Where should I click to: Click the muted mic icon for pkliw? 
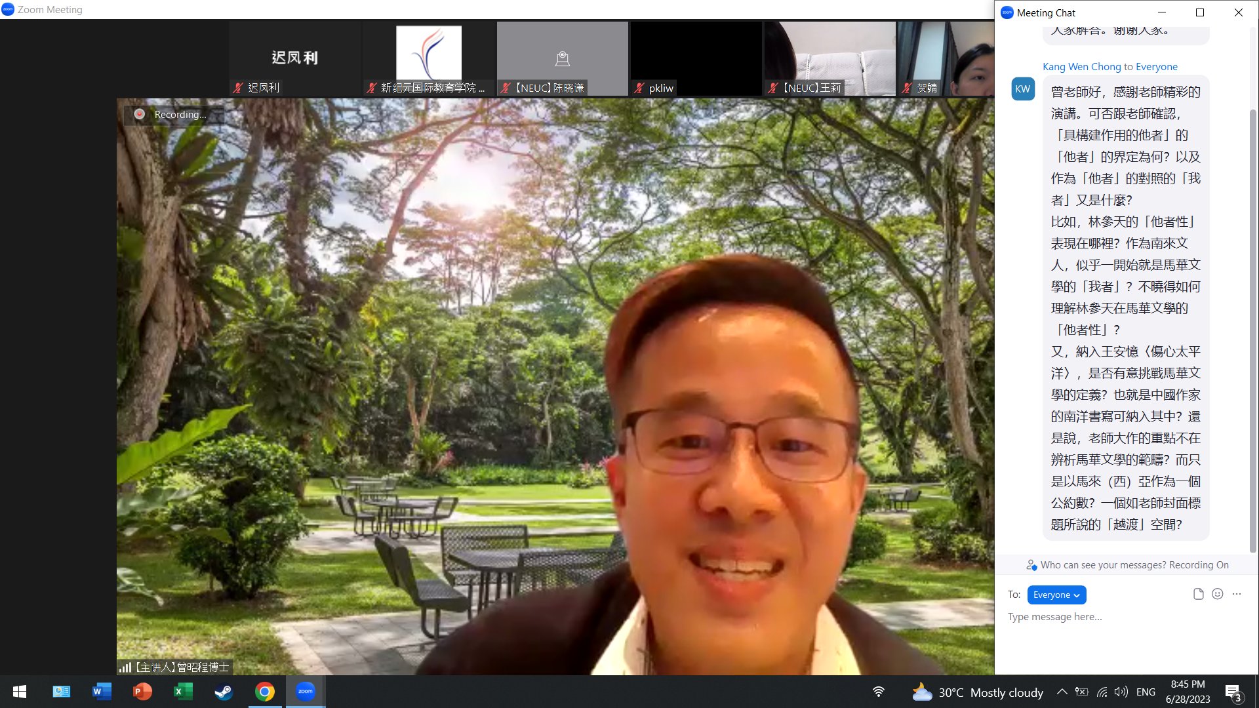pyautogui.click(x=639, y=88)
